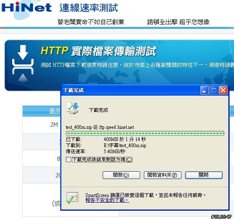
Task: Click the test_400m.zip 從 ftp.speed.hinet.net text
Action: (x=100, y=127)
